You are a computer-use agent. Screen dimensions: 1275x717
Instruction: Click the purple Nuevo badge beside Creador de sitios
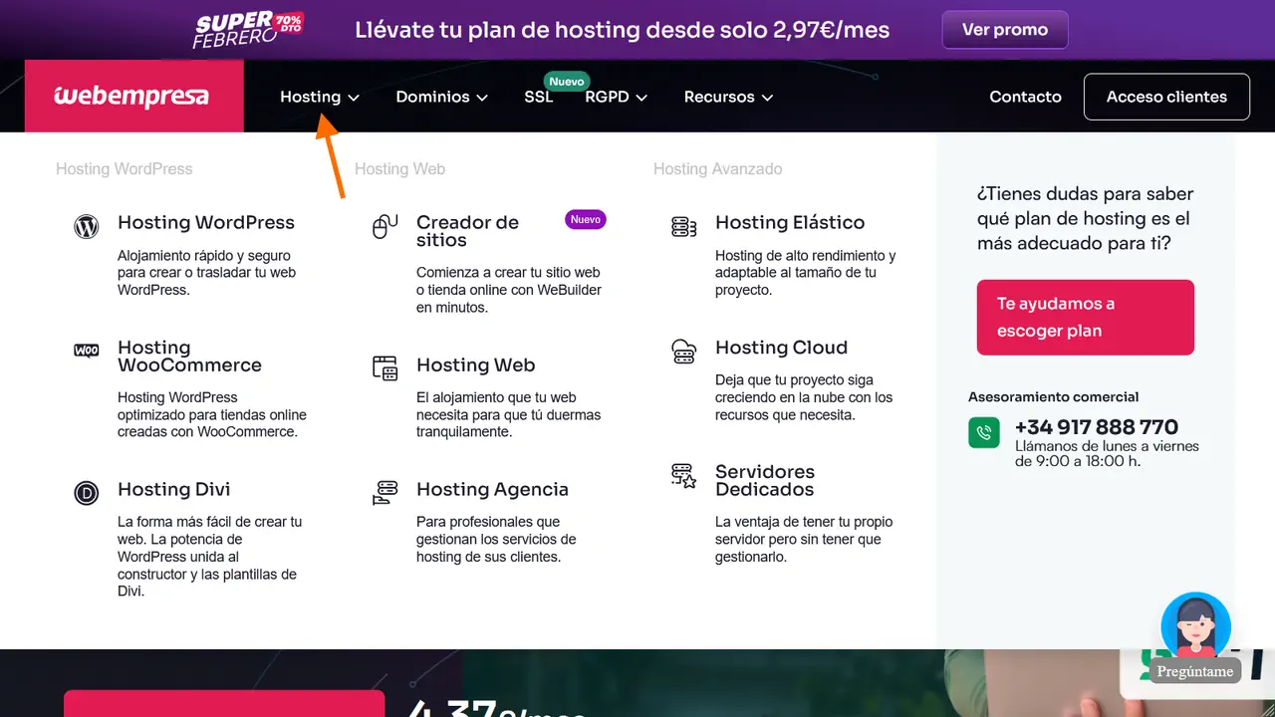click(x=586, y=219)
